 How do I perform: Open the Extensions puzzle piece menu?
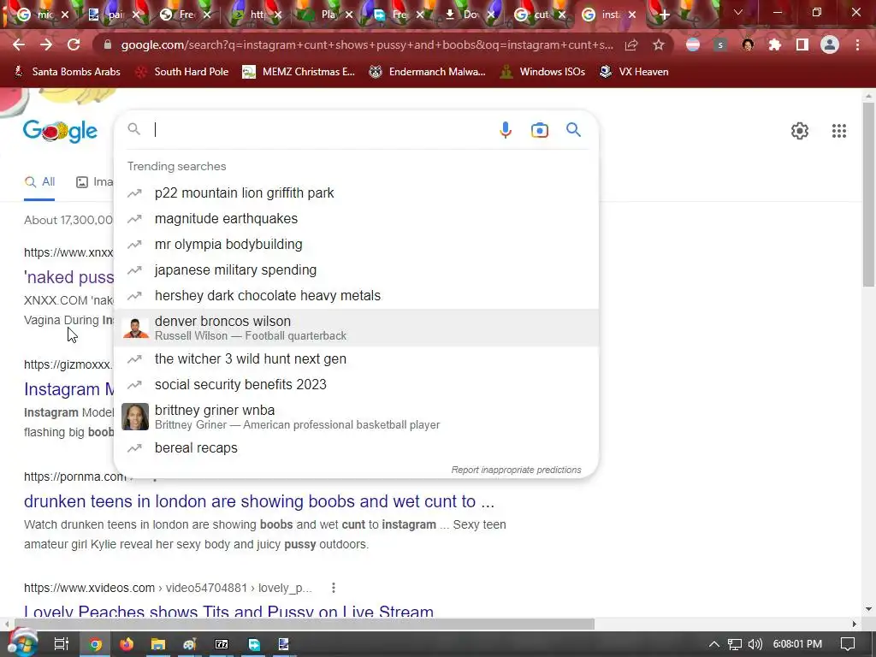click(775, 44)
